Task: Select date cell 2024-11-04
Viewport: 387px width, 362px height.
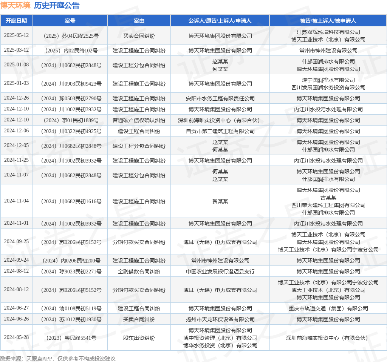Action: click(16, 201)
